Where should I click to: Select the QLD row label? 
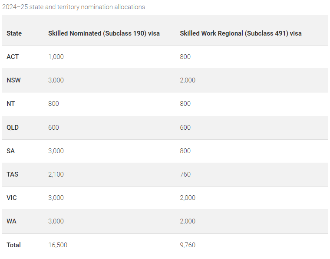(13, 128)
